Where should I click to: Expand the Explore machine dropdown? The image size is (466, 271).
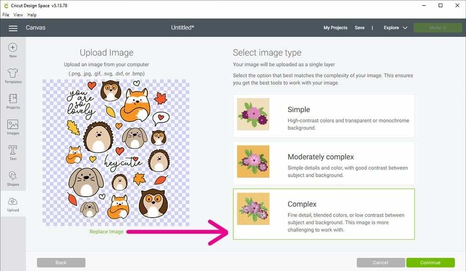395,28
